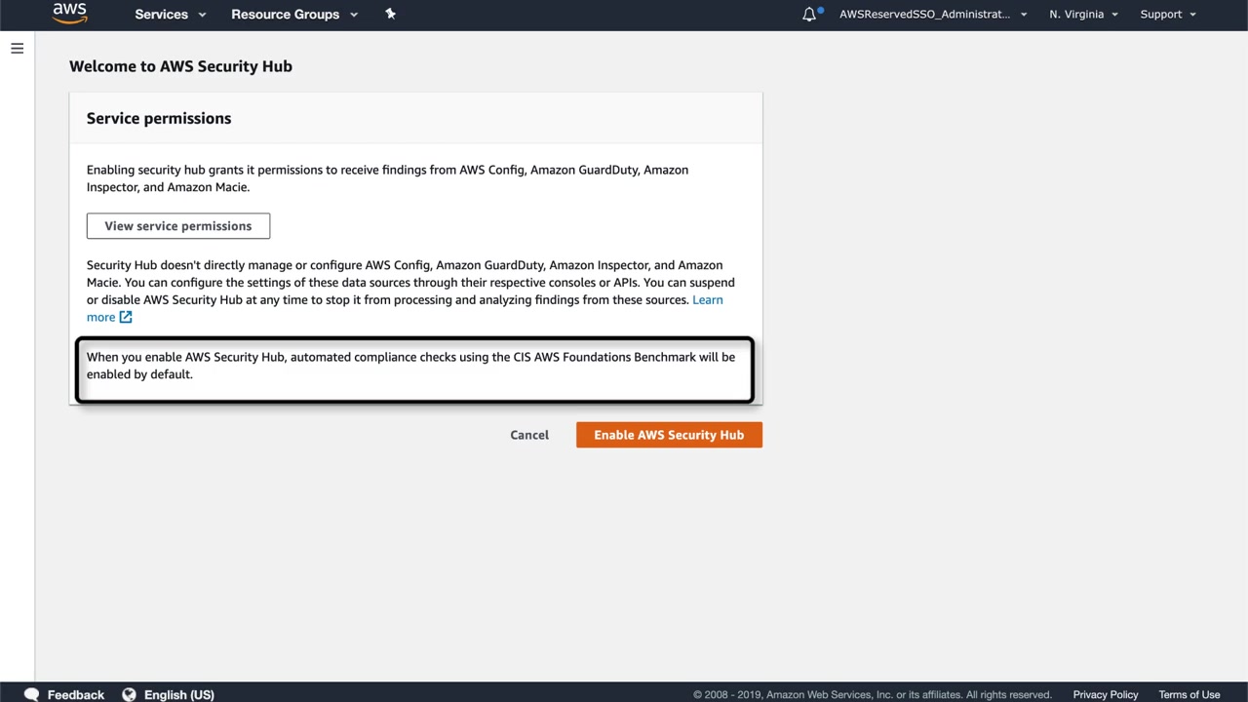Open the Privacy Policy link
This screenshot has height=702, width=1248.
(x=1106, y=694)
